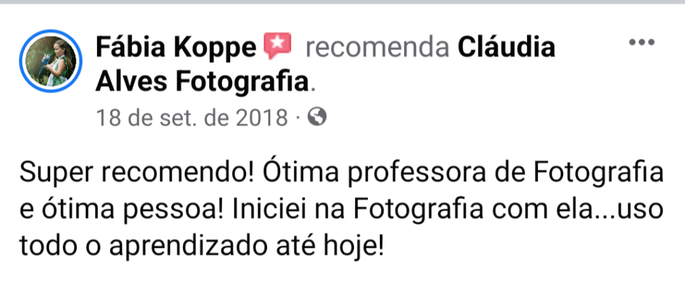The height and width of the screenshot is (284, 685).
Task: Click the Iniciei na Fotografia com ela sentence
Action: pyautogui.click(x=410, y=209)
